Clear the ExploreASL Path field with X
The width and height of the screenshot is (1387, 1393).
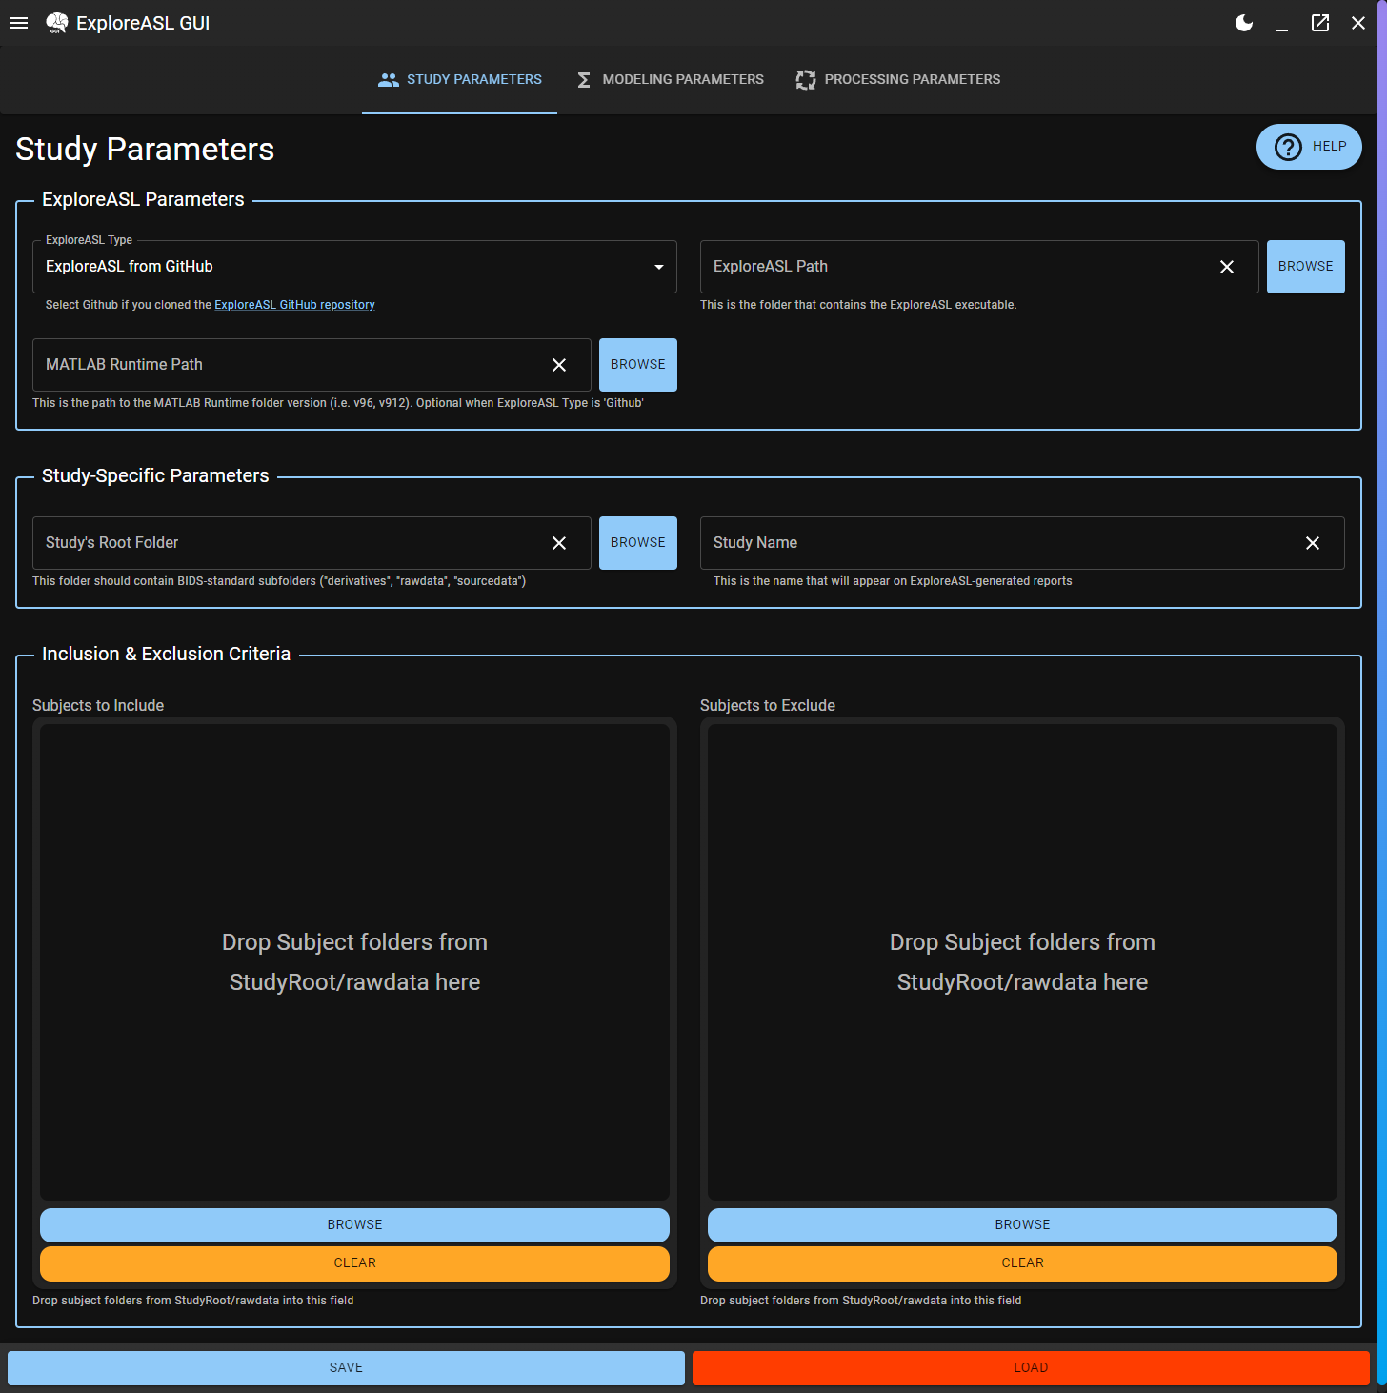pos(1227,267)
